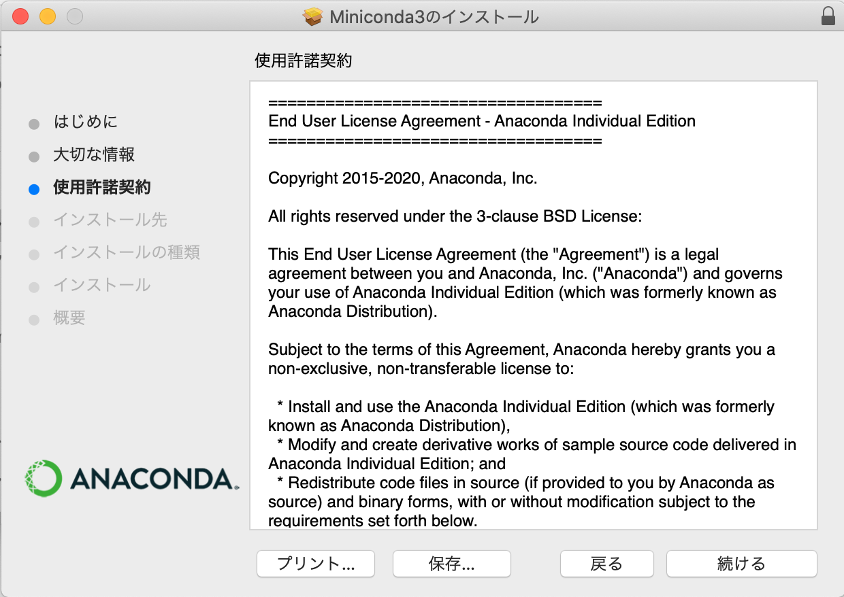Click the lock icon in title bar
Screen dimensions: 844x597
(x=828, y=16)
